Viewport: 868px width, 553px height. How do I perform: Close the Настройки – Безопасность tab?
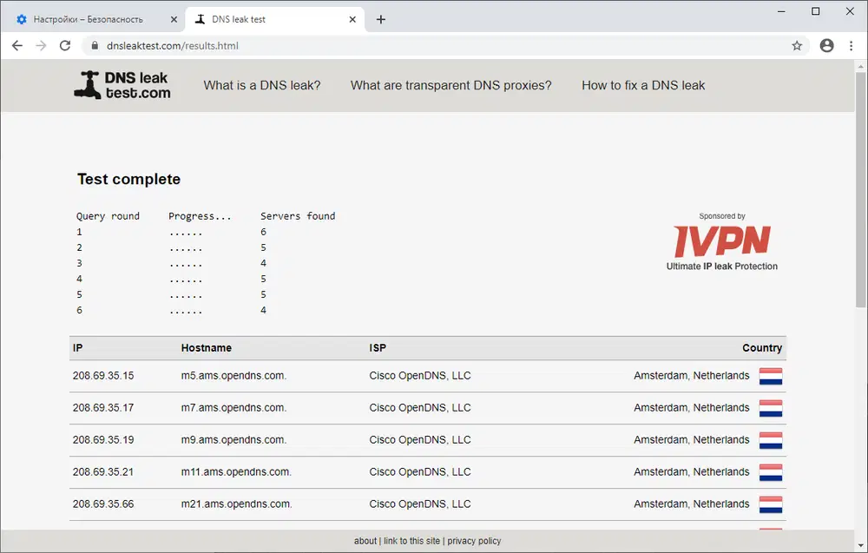174,19
